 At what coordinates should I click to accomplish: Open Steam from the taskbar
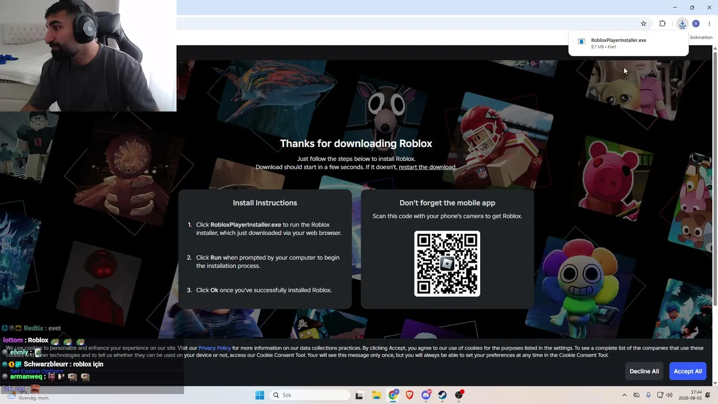coord(443,395)
